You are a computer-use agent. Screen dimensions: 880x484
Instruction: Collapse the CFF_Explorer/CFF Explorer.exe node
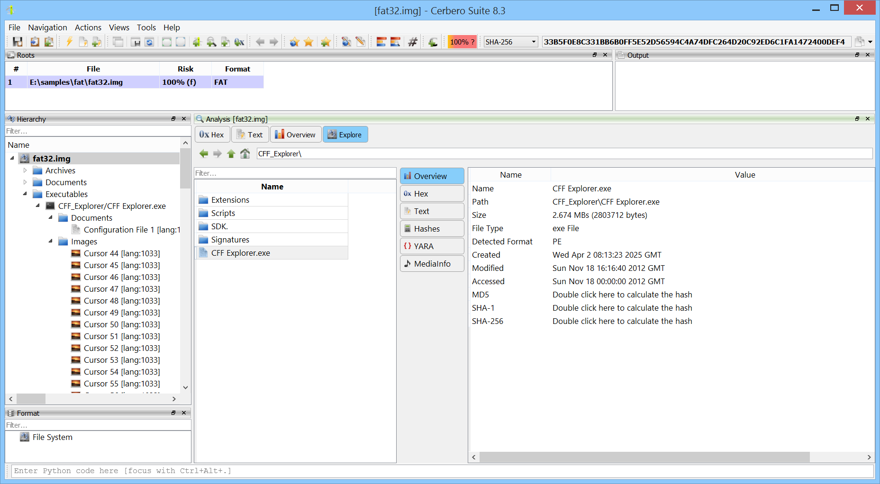pos(38,206)
